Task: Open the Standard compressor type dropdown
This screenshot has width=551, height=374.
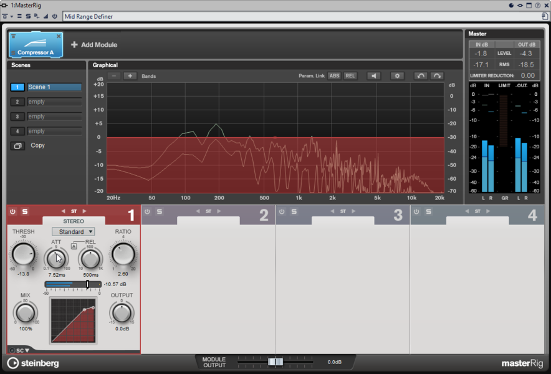Action: tap(74, 232)
